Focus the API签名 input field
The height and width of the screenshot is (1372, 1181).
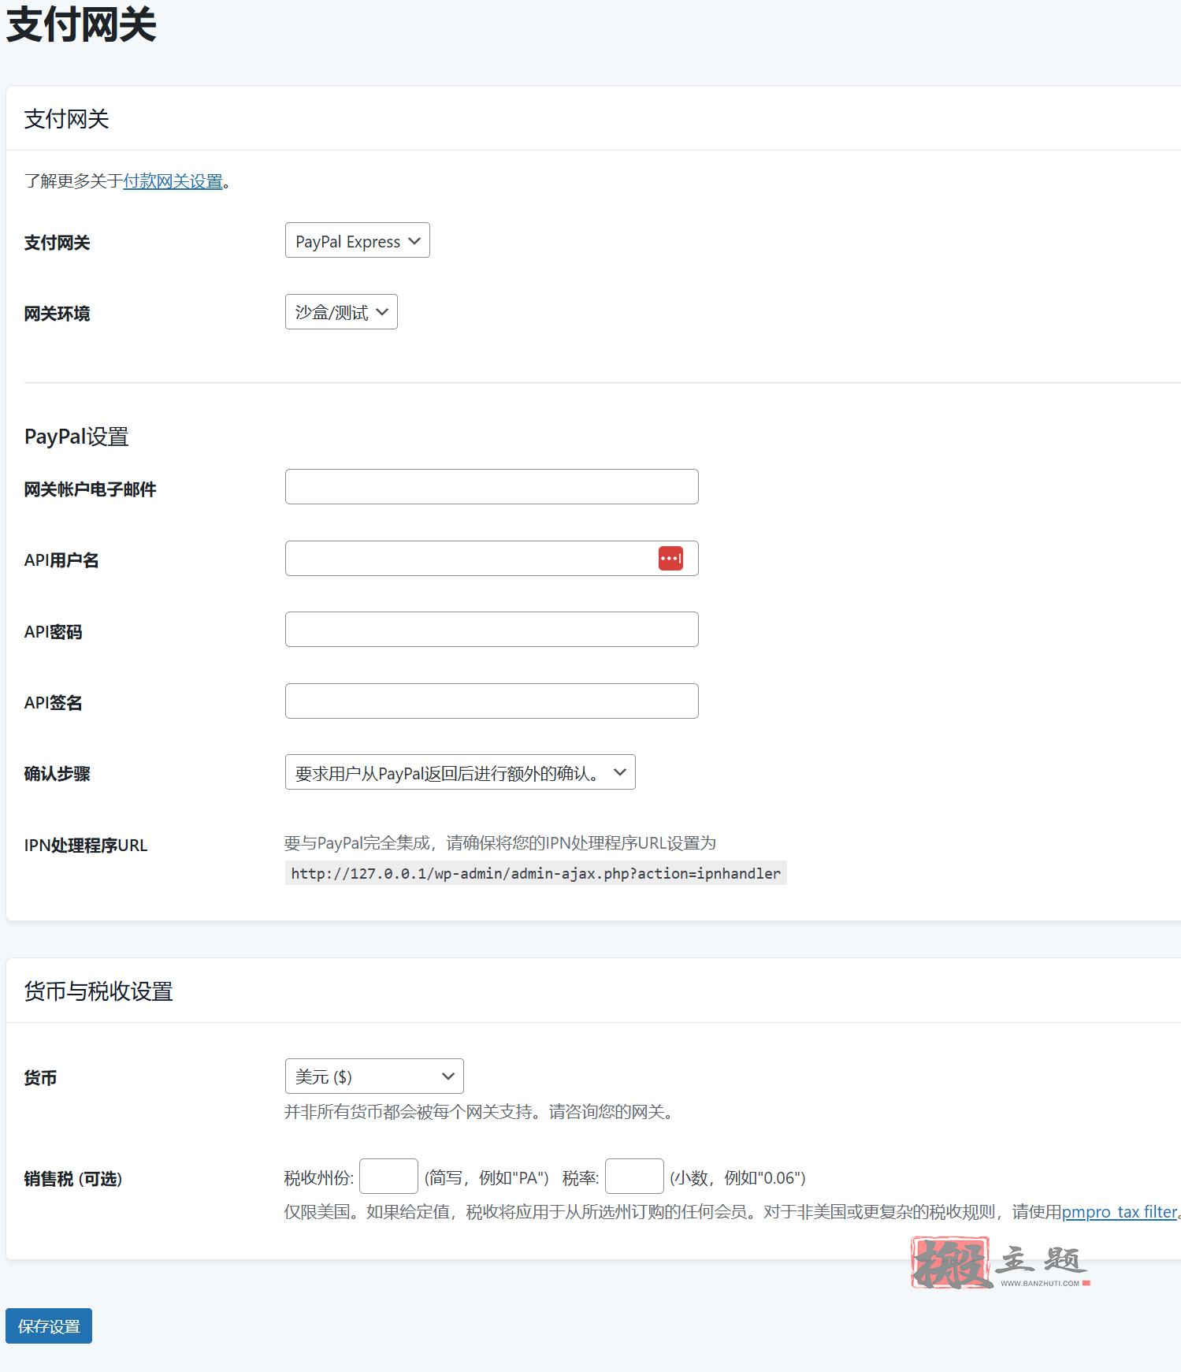pos(492,701)
